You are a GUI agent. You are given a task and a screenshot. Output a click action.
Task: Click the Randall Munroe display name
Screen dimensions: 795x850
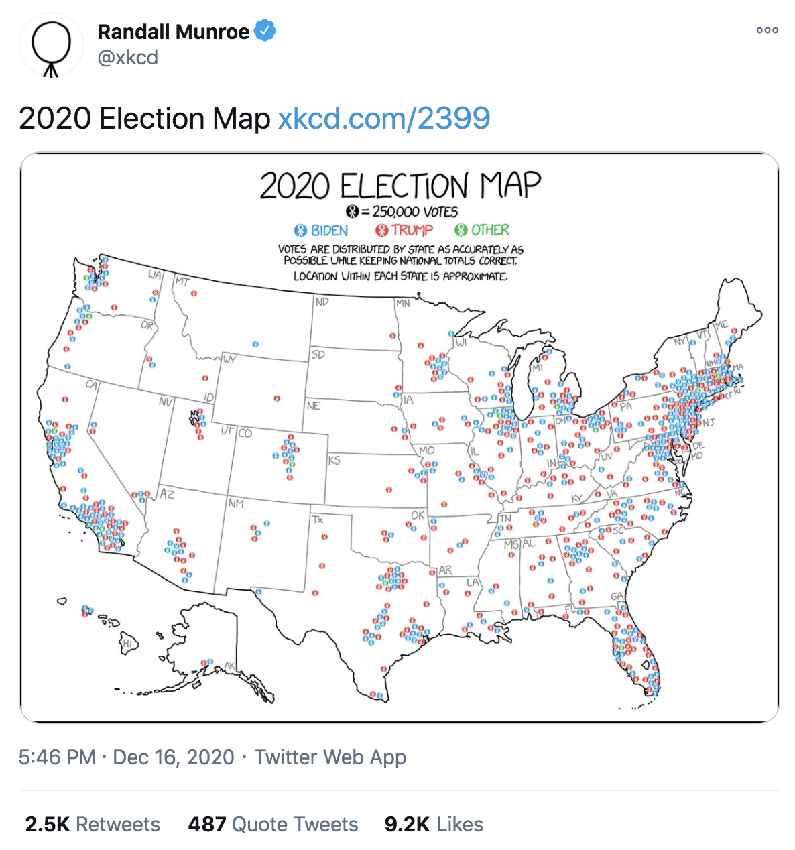[173, 32]
